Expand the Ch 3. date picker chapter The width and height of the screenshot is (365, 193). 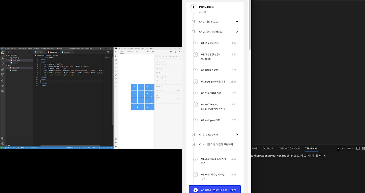(237, 134)
